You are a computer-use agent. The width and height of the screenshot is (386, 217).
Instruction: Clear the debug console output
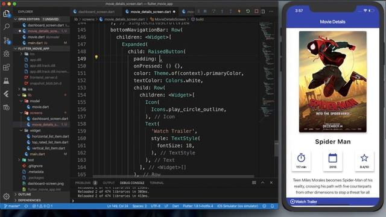[x=254, y=183]
